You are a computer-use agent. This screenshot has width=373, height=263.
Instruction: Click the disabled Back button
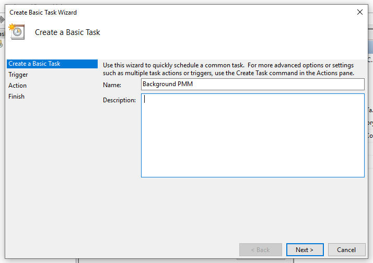[x=261, y=250]
